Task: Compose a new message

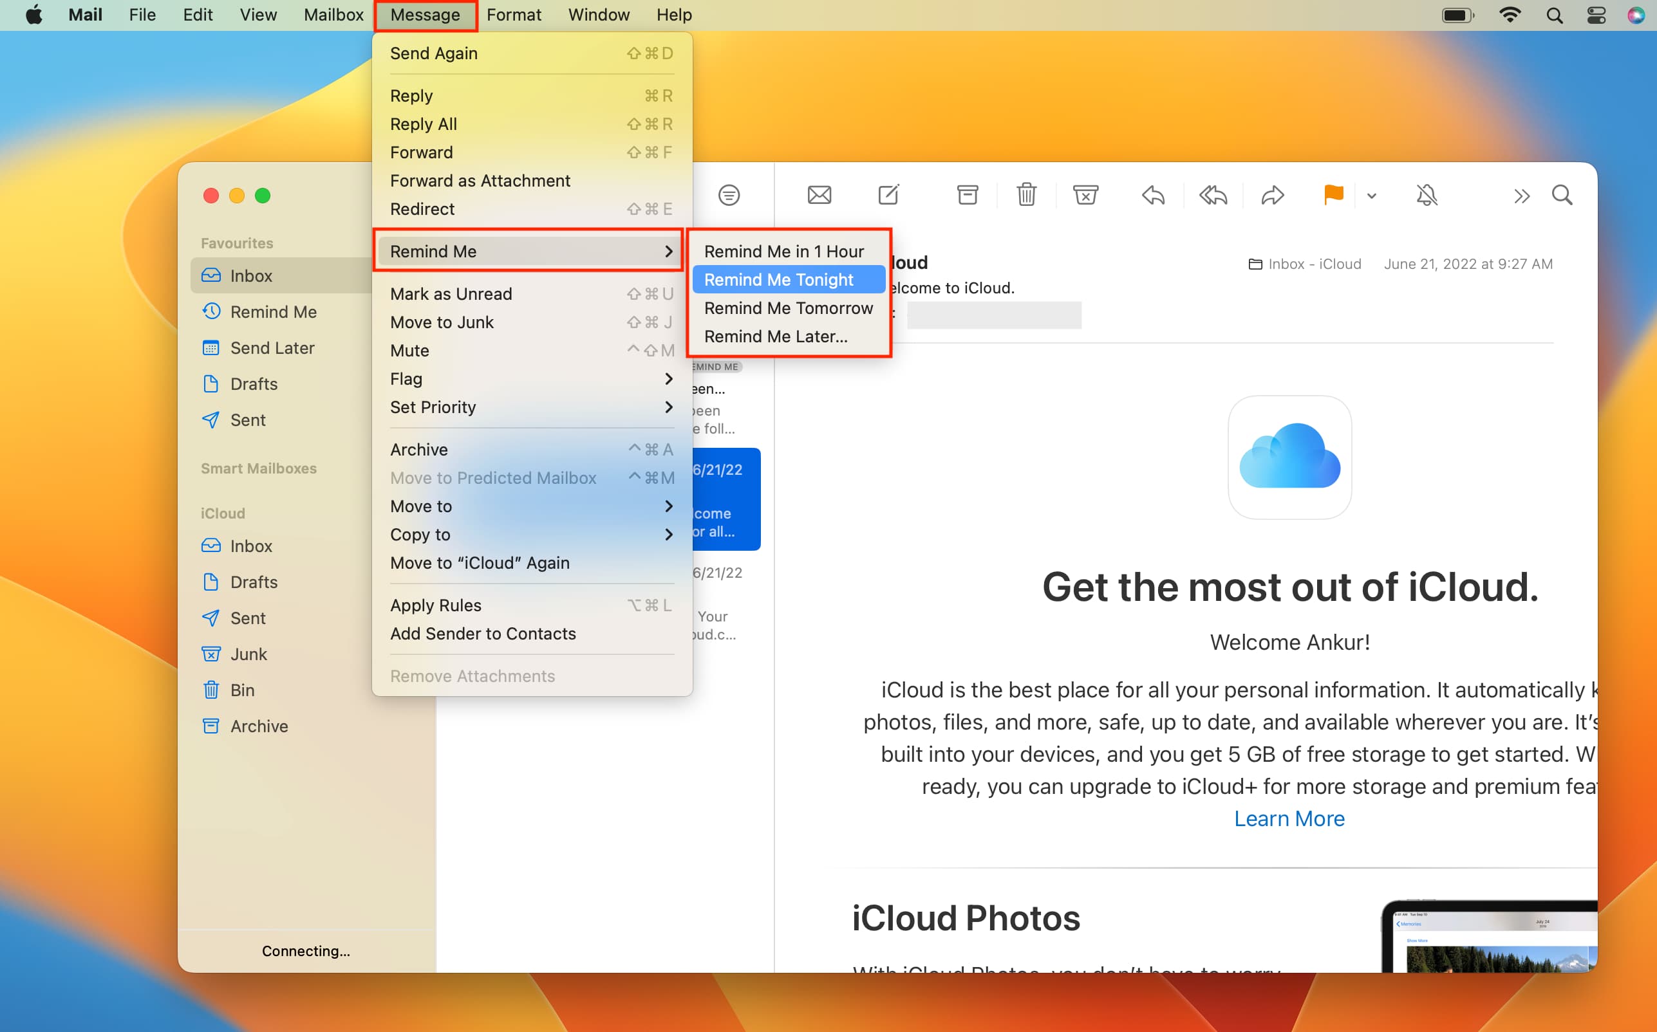Action: click(888, 195)
